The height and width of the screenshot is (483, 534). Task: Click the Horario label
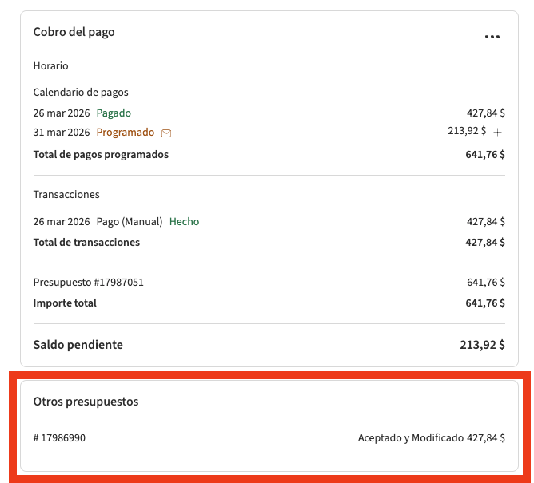50,65
